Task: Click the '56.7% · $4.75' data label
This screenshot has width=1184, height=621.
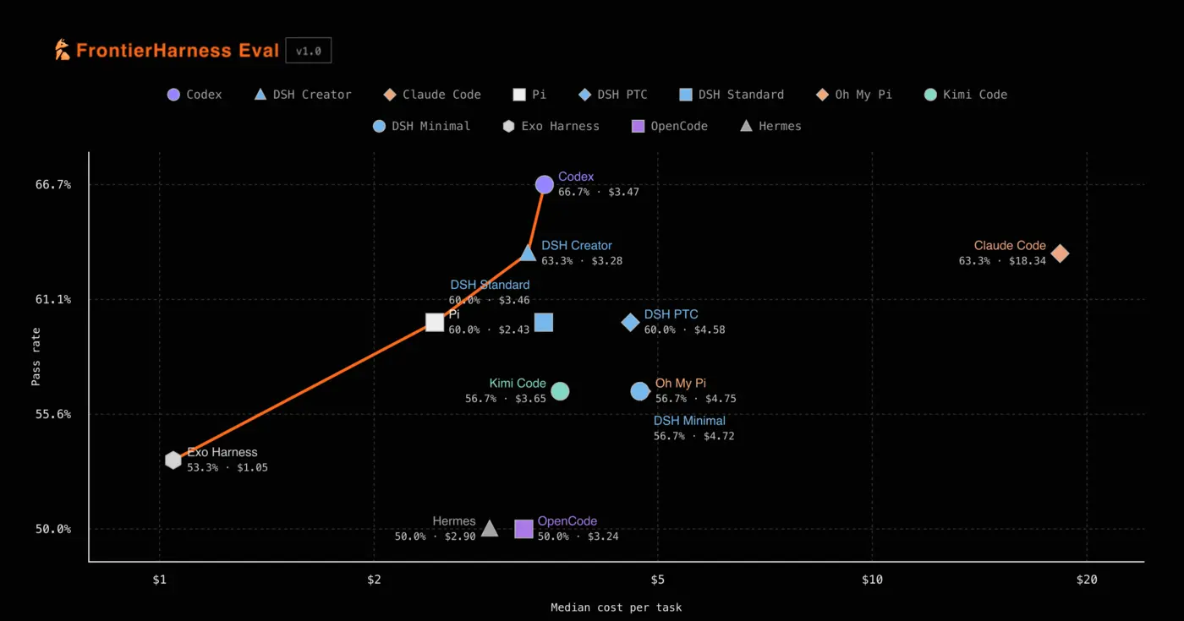Action: (696, 399)
